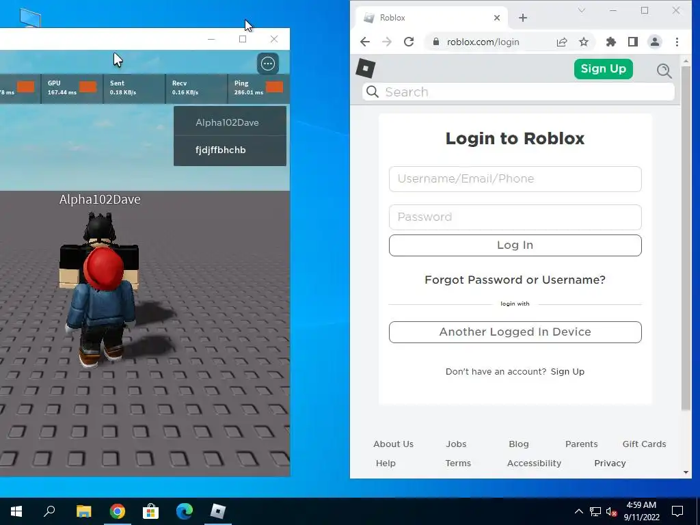Focus the Password field
Viewport: 700px width, 525px height.
515,217
